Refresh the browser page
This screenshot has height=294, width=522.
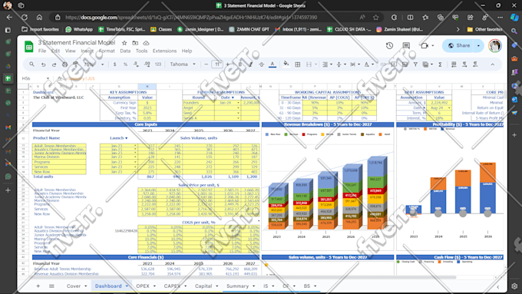coord(25,18)
